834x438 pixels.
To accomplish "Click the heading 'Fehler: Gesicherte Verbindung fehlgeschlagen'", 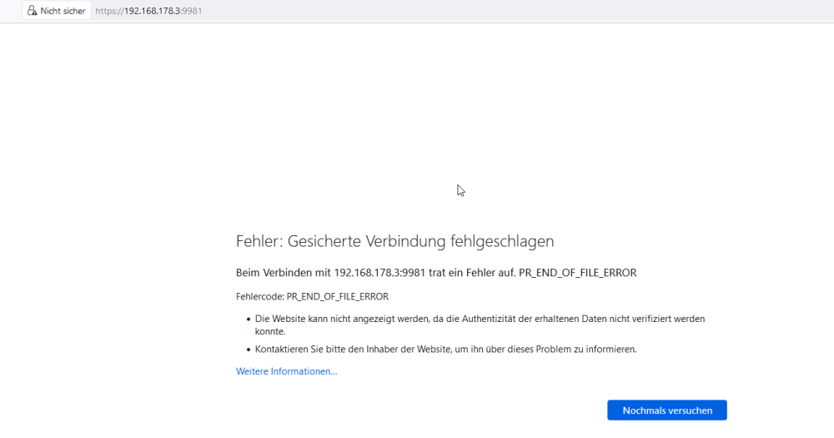I will [x=394, y=241].
